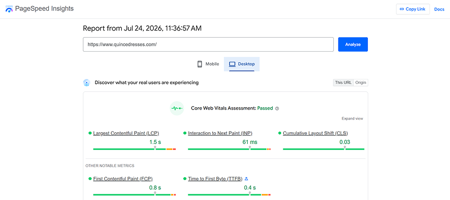Screen dimensions: 450x200
Task: Click the green dot beside CLS
Action: click(280, 133)
